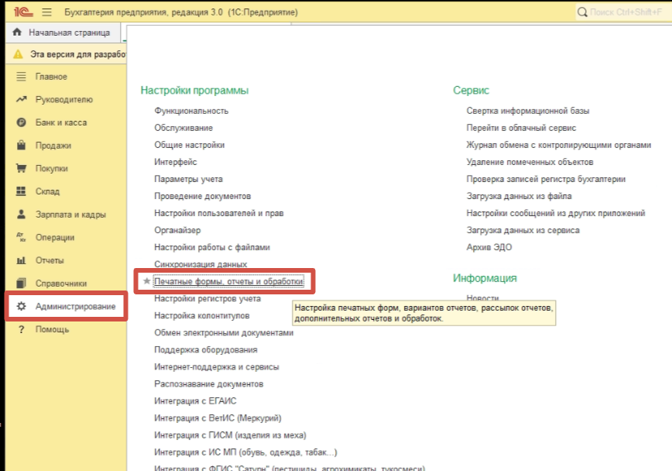Click the Продажи shopping bag icon
This screenshot has width=672, height=471.
[21, 145]
